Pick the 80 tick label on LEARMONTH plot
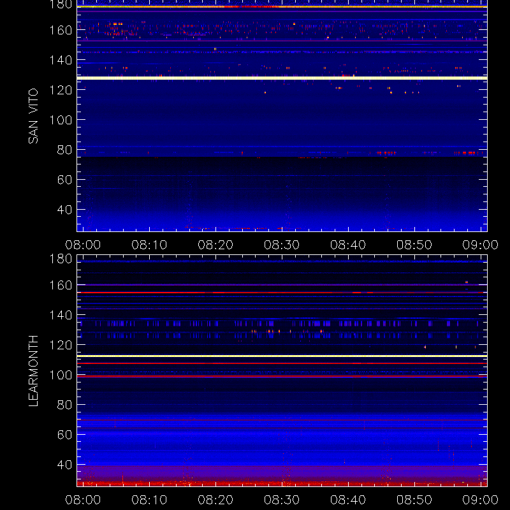The image size is (510, 510). tap(64, 405)
